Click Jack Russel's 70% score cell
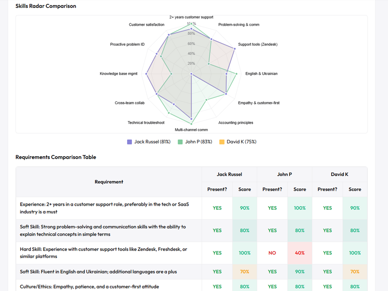The width and height of the screenshot is (388, 291). (x=244, y=272)
